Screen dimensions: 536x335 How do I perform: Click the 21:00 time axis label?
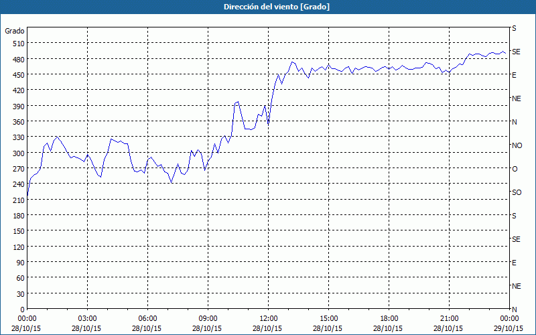point(449,319)
